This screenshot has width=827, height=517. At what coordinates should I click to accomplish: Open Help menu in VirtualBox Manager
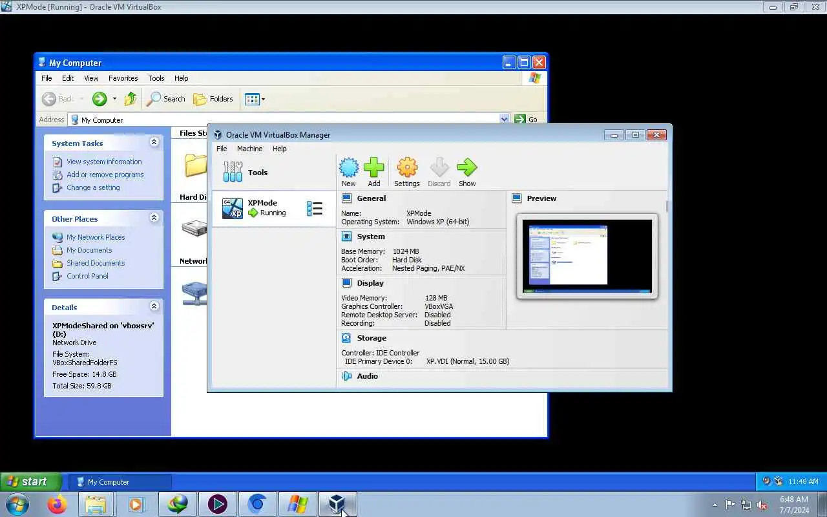(x=279, y=149)
